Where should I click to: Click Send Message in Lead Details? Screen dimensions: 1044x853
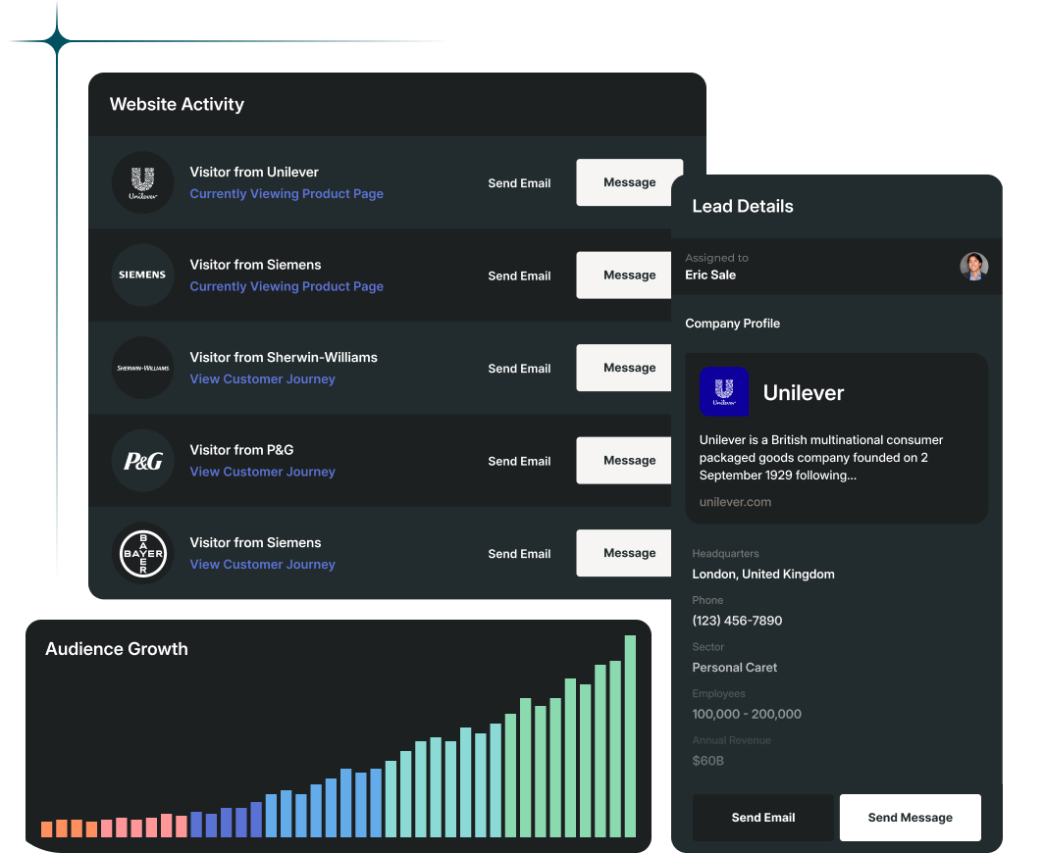click(910, 817)
